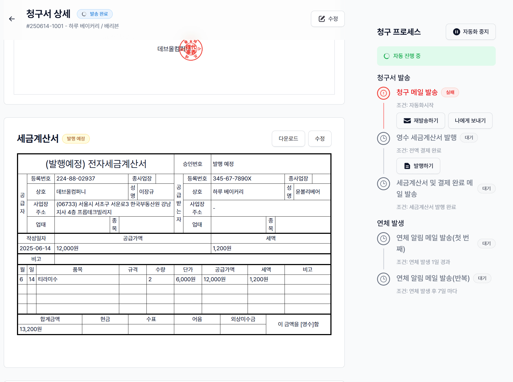Click the document icon in 발행하기
This screenshot has width=513, height=382.
[x=407, y=166]
